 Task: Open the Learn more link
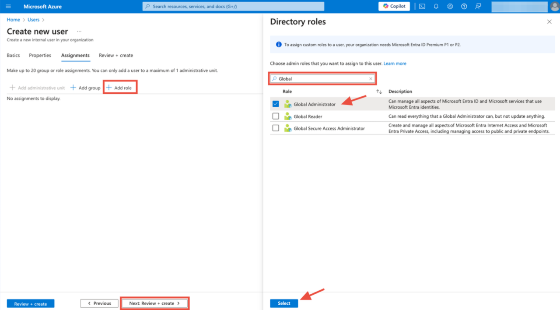395,63
